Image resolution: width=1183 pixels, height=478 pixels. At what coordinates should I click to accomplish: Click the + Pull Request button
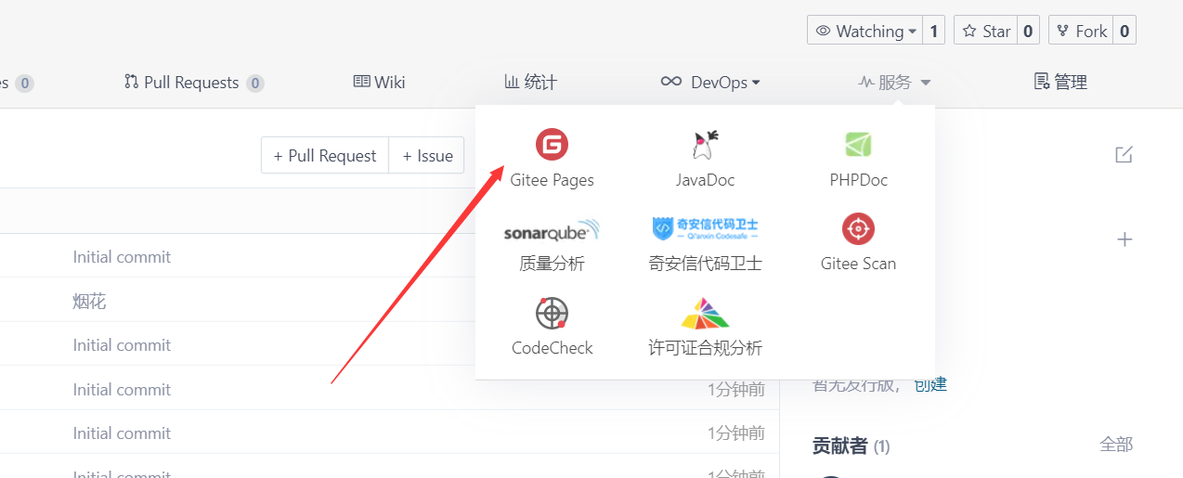point(325,155)
